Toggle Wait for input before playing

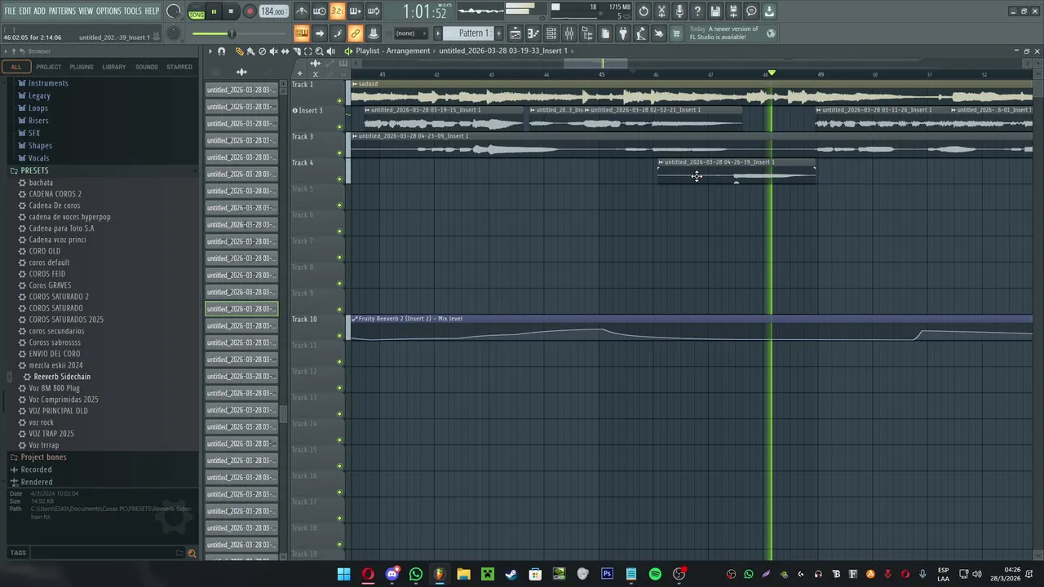point(320,11)
